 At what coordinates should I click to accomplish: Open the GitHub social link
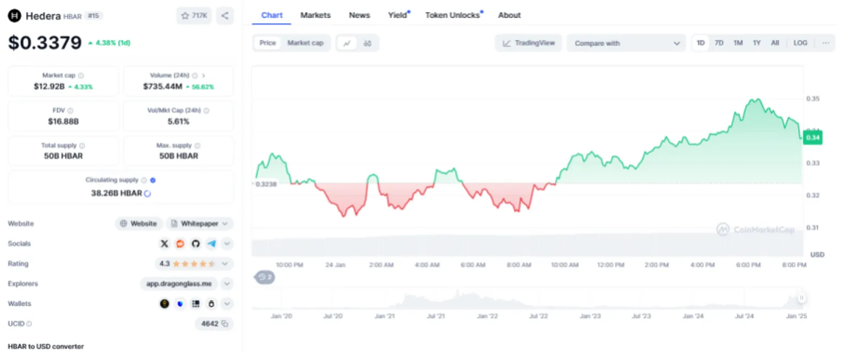[x=196, y=244]
